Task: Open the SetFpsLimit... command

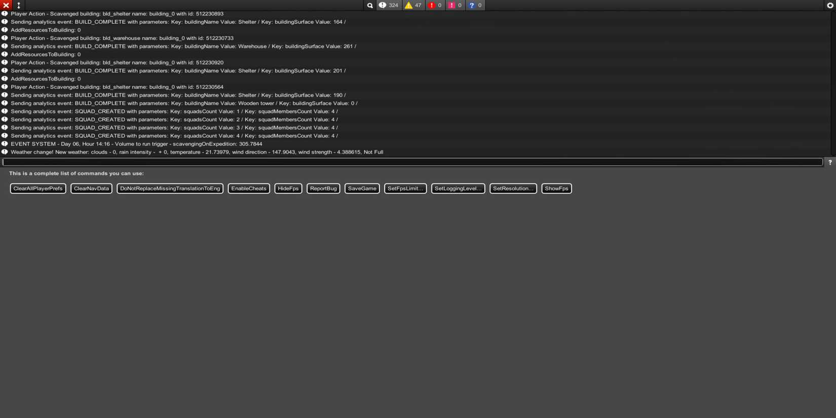Action: [x=405, y=188]
